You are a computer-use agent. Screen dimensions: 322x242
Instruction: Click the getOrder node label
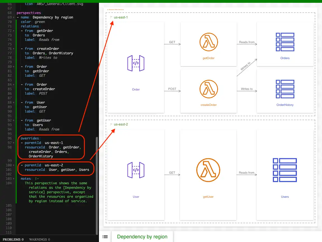click(x=209, y=58)
